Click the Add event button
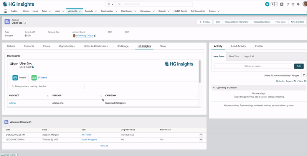 pyautogui.click(x=299, y=66)
